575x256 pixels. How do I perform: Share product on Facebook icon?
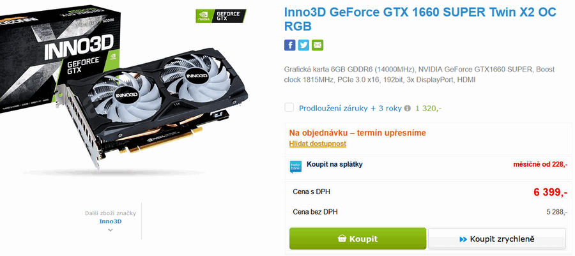click(289, 45)
